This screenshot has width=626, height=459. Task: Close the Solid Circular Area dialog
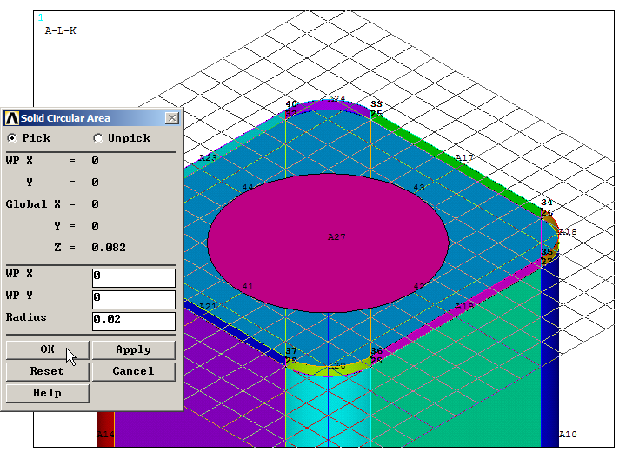pos(172,118)
